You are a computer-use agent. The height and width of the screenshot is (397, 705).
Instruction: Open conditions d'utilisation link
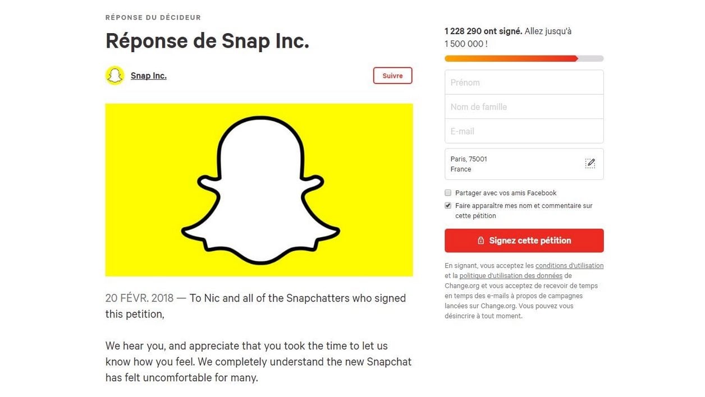pos(569,266)
